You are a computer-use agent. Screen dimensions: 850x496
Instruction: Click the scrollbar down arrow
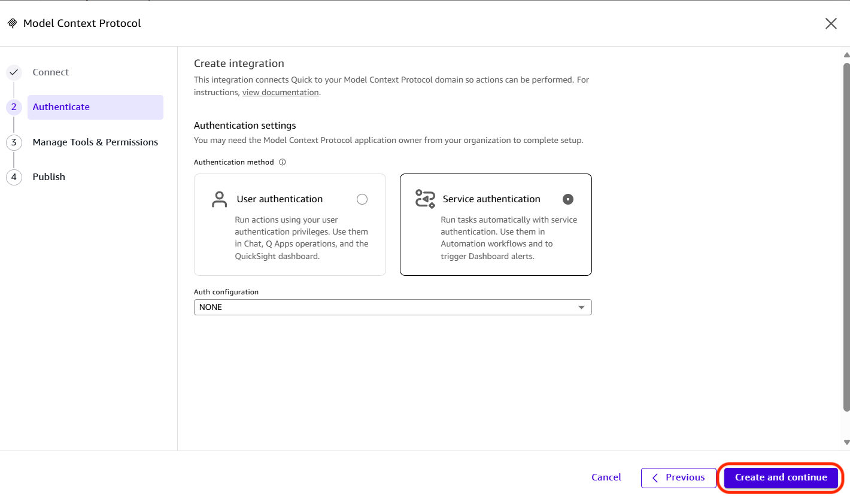coord(846,443)
